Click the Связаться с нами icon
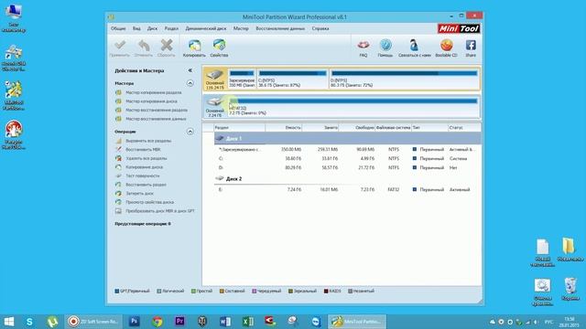The height and width of the screenshot is (329, 586). (414, 45)
